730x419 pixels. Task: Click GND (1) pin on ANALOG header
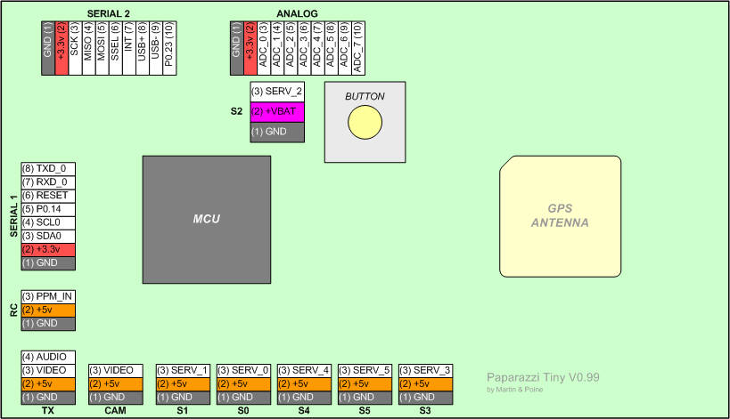[x=236, y=48]
